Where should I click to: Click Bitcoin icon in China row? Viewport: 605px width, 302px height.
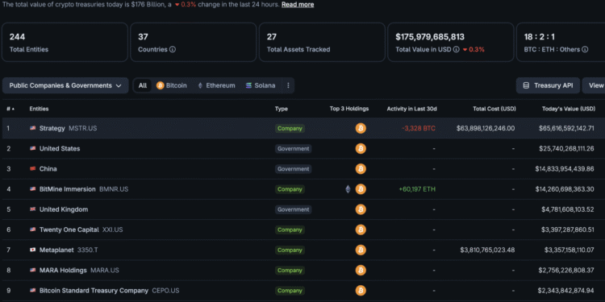coord(361,169)
